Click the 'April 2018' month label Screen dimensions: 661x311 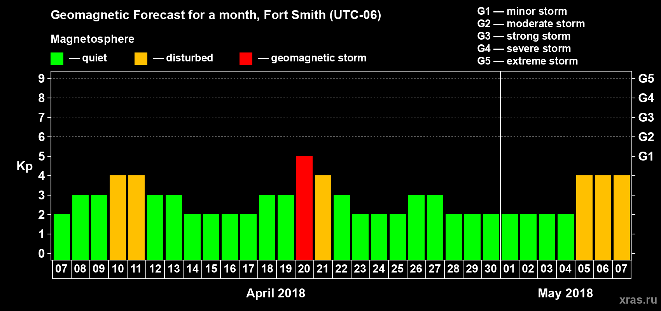pos(276,293)
